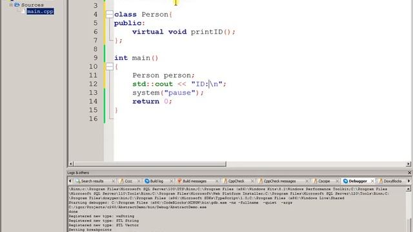Screen dimensions: 413x232
Task: Click 'Person person;' on line 11
Action: (163, 75)
